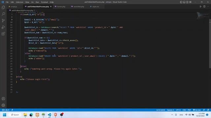Screen dimensions: 211x118
Task: Click the microphone icon in system tray
Action: coord(176,115)
